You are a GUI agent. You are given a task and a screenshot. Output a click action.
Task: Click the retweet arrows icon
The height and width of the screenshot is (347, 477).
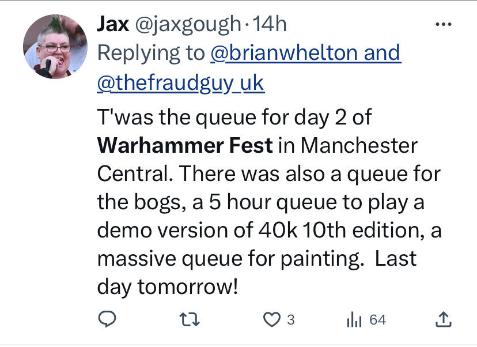[x=192, y=319]
